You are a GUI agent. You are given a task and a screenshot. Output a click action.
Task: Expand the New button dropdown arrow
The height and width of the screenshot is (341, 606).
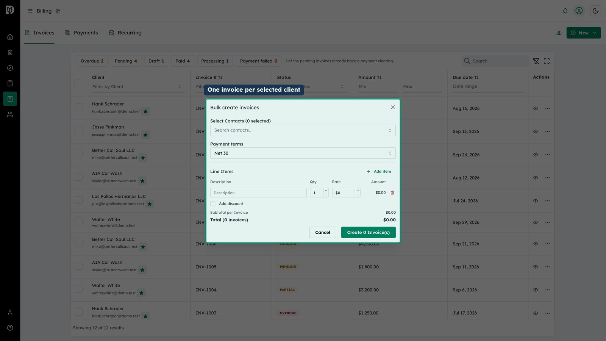[595, 33]
